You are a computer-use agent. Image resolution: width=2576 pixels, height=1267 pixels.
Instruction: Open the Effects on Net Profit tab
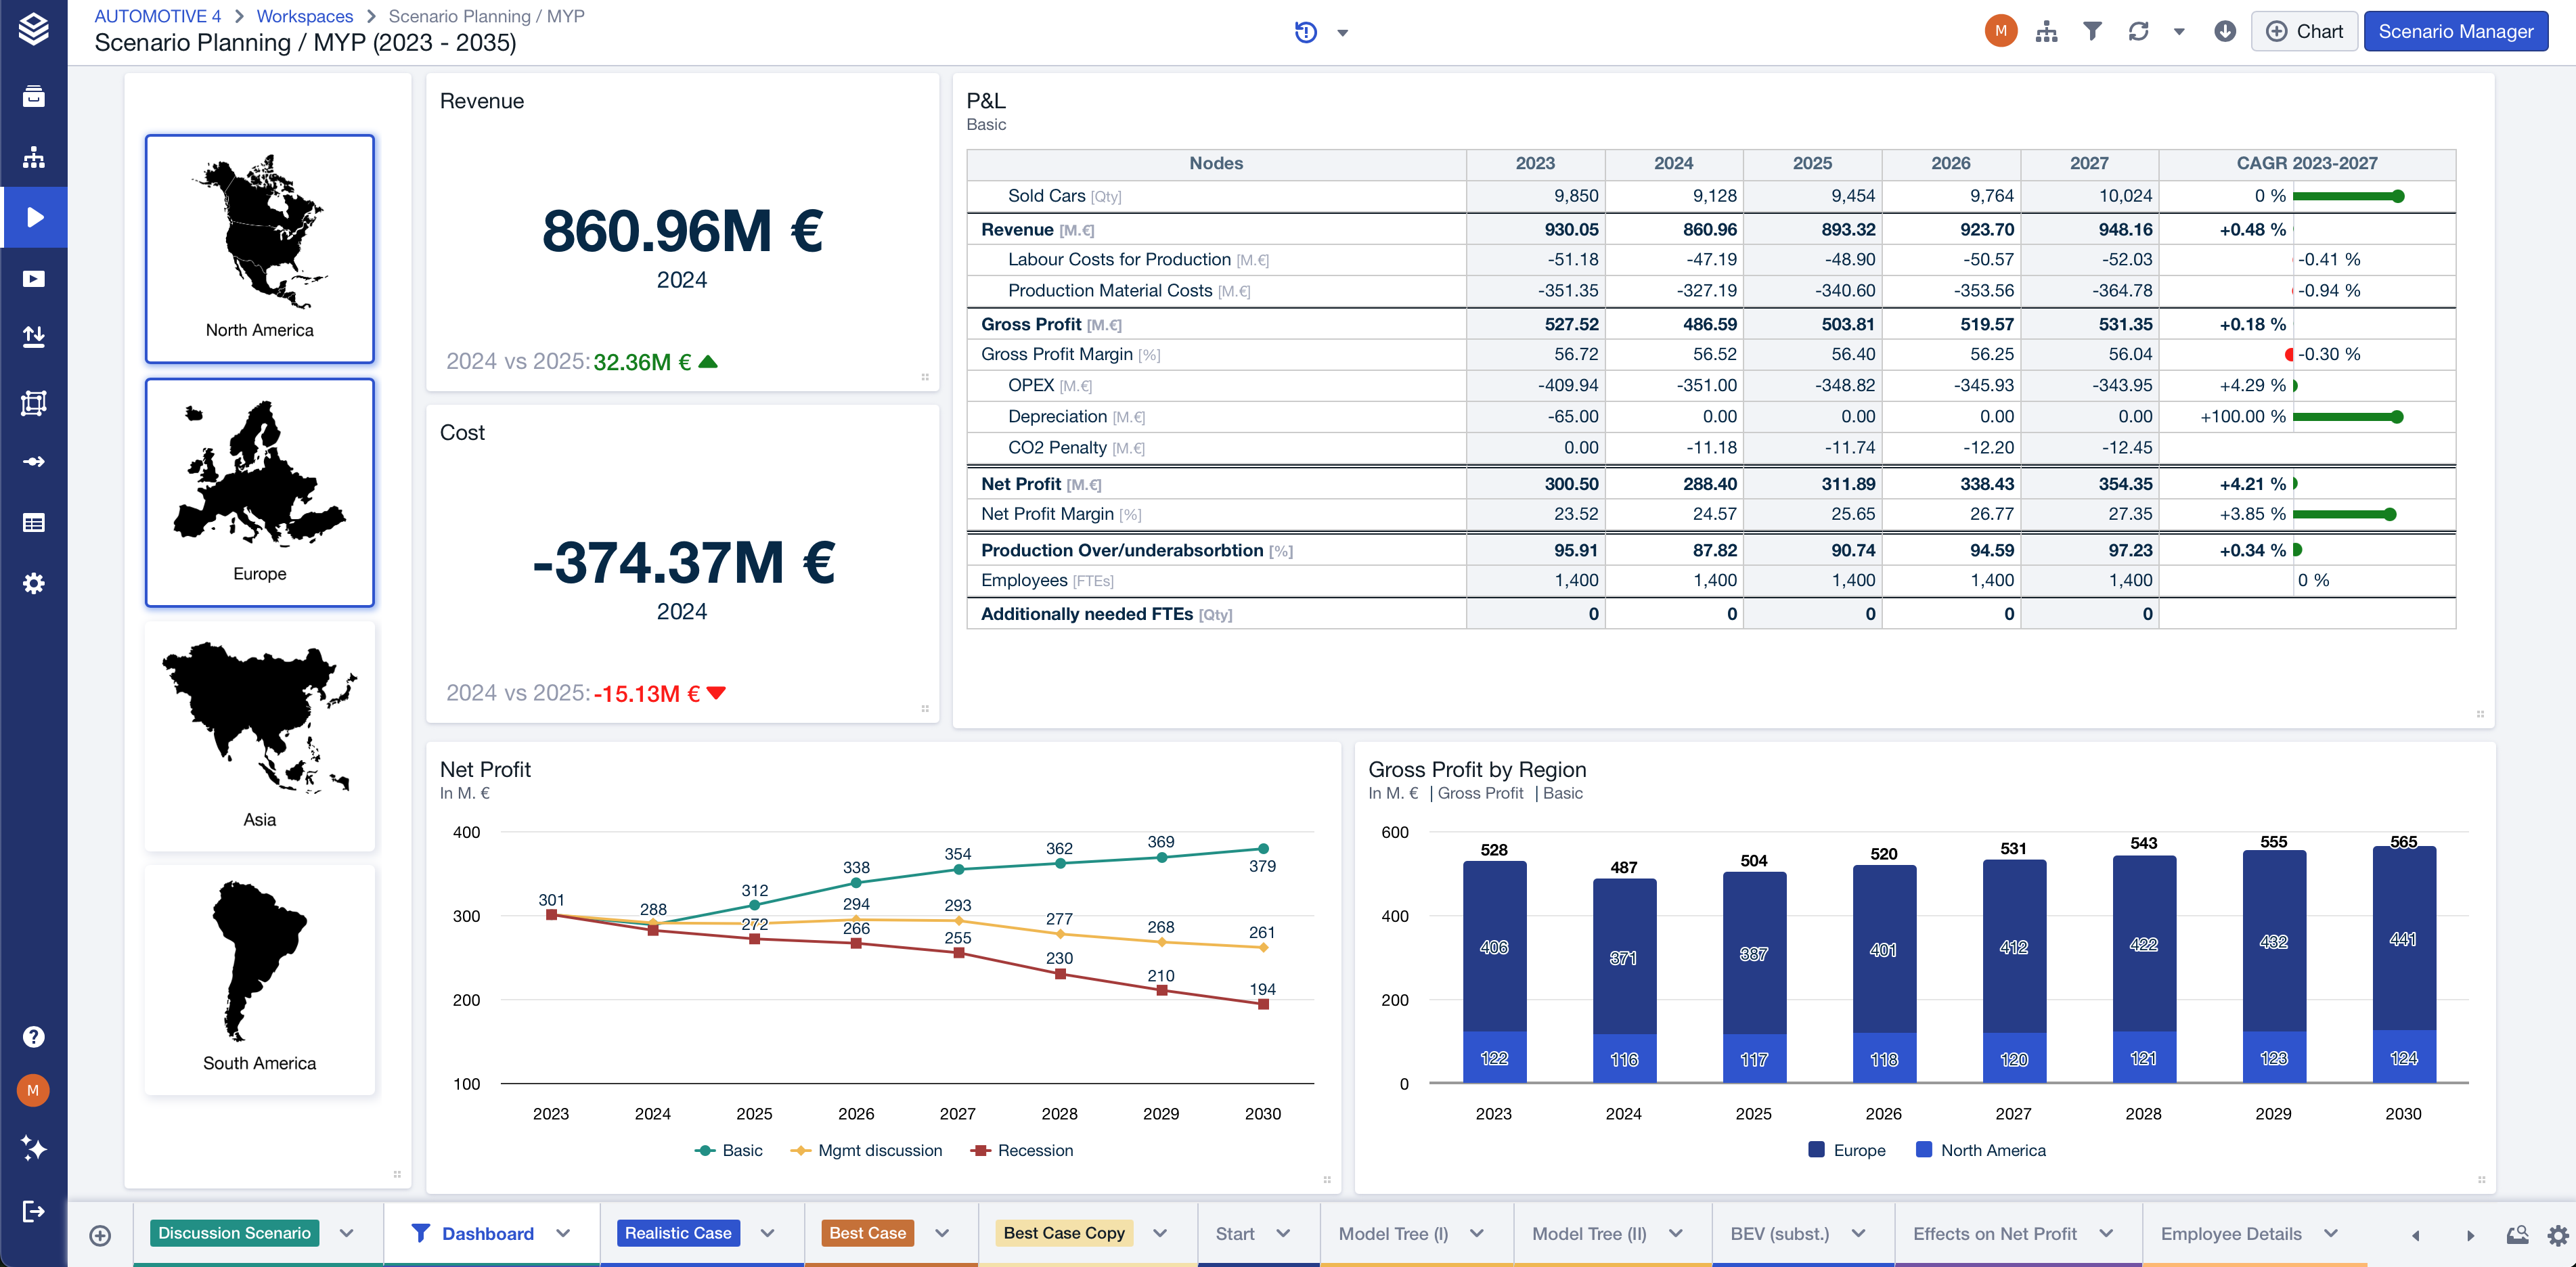[1994, 1233]
